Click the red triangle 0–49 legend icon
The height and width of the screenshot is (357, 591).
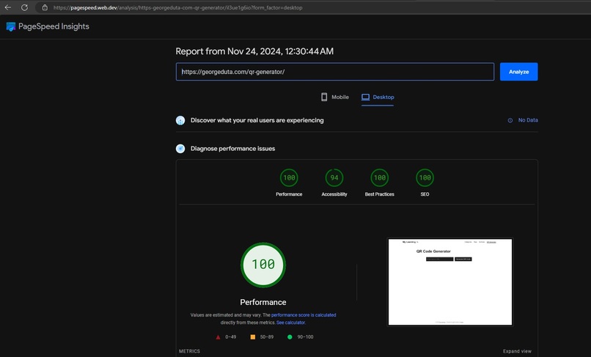point(218,337)
